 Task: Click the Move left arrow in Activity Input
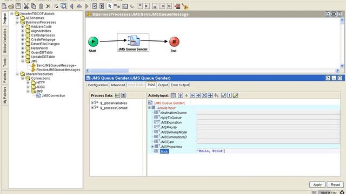coord(192,95)
